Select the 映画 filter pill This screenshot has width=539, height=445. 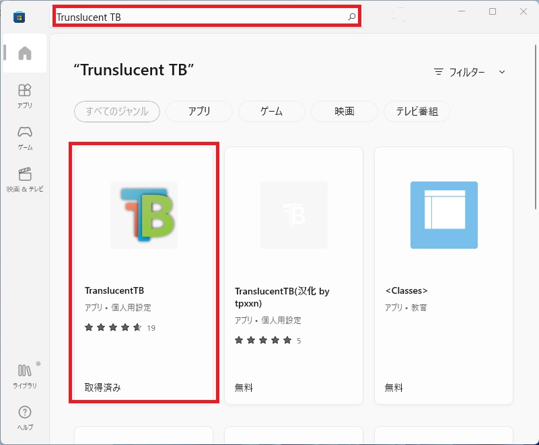[x=344, y=112]
